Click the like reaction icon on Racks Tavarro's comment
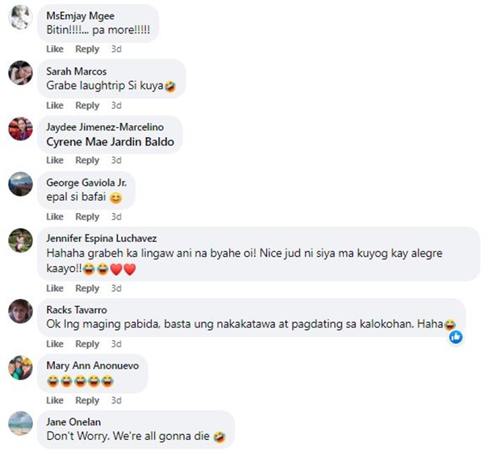 coord(456,337)
